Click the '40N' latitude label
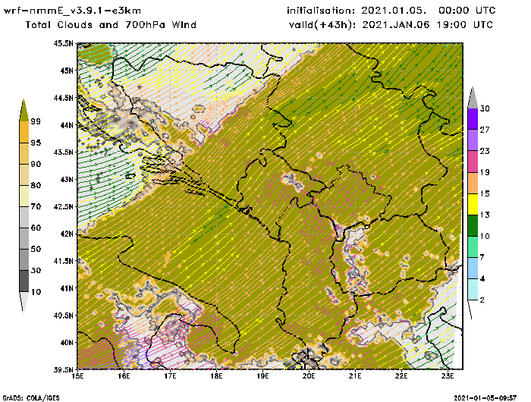531x402 pixels. point(67,342)
